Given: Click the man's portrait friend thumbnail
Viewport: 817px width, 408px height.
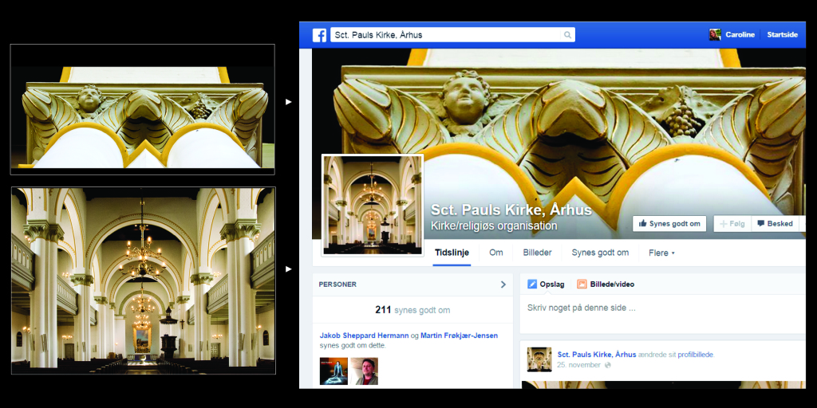Looking at the screenshot, I should (364, 371).
